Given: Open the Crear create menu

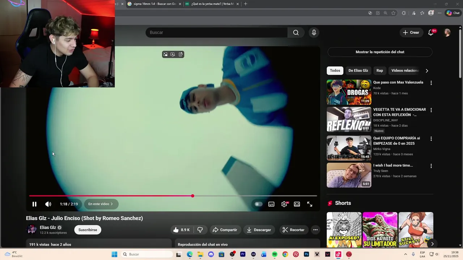Looking at the screenshot, I should tap(411, 32).
